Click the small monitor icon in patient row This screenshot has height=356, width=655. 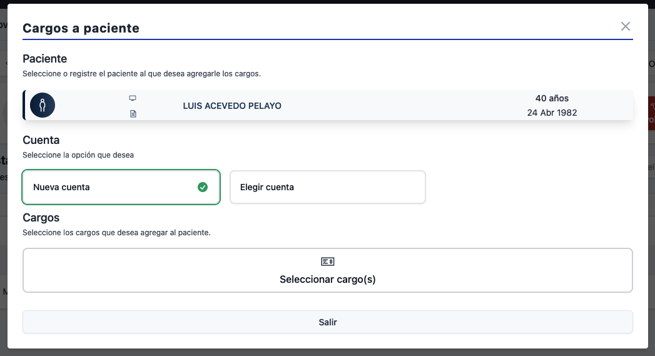(x=133, y=98)
